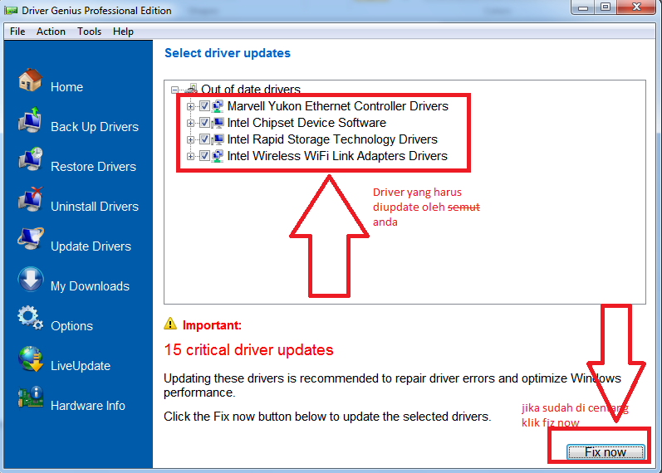Click the Fix now button
The width and height of the screenshot is (662, 473).
[x=605, y=452]
